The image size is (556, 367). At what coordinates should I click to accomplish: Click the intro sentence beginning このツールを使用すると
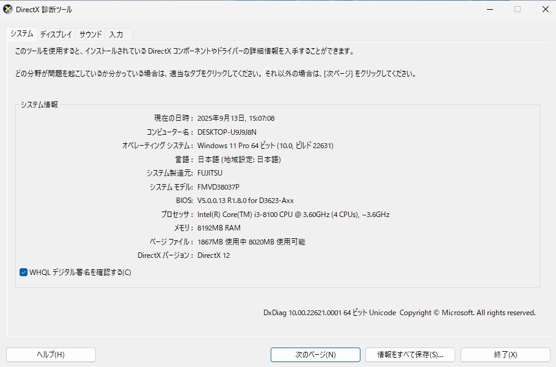click(x=185, y=51)
